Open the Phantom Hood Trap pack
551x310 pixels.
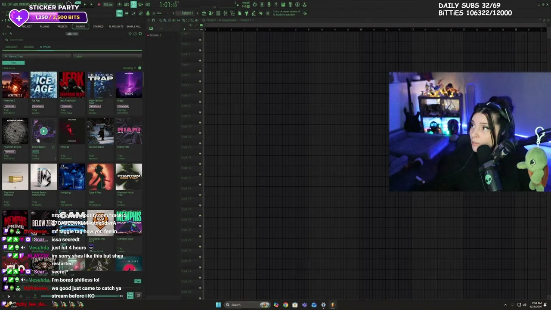[129, 177]
